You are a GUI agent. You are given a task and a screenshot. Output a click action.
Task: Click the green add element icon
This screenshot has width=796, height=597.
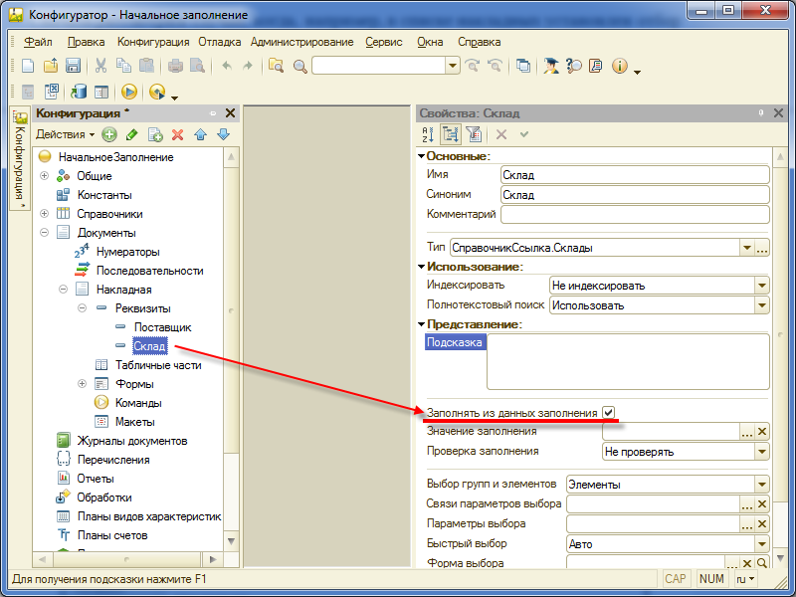click(x=109, y=134)
